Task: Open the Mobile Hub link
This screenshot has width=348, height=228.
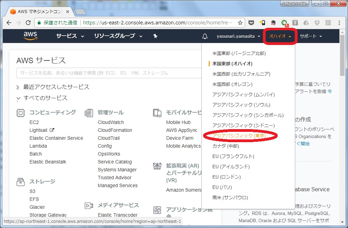Action: pyautogui.click(x=178, y=122)
